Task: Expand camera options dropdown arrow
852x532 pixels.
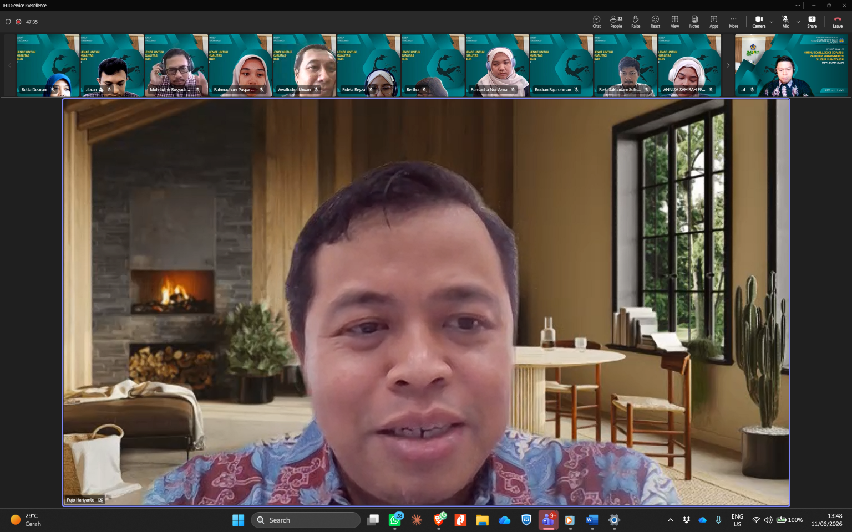Action: [772, 22]
